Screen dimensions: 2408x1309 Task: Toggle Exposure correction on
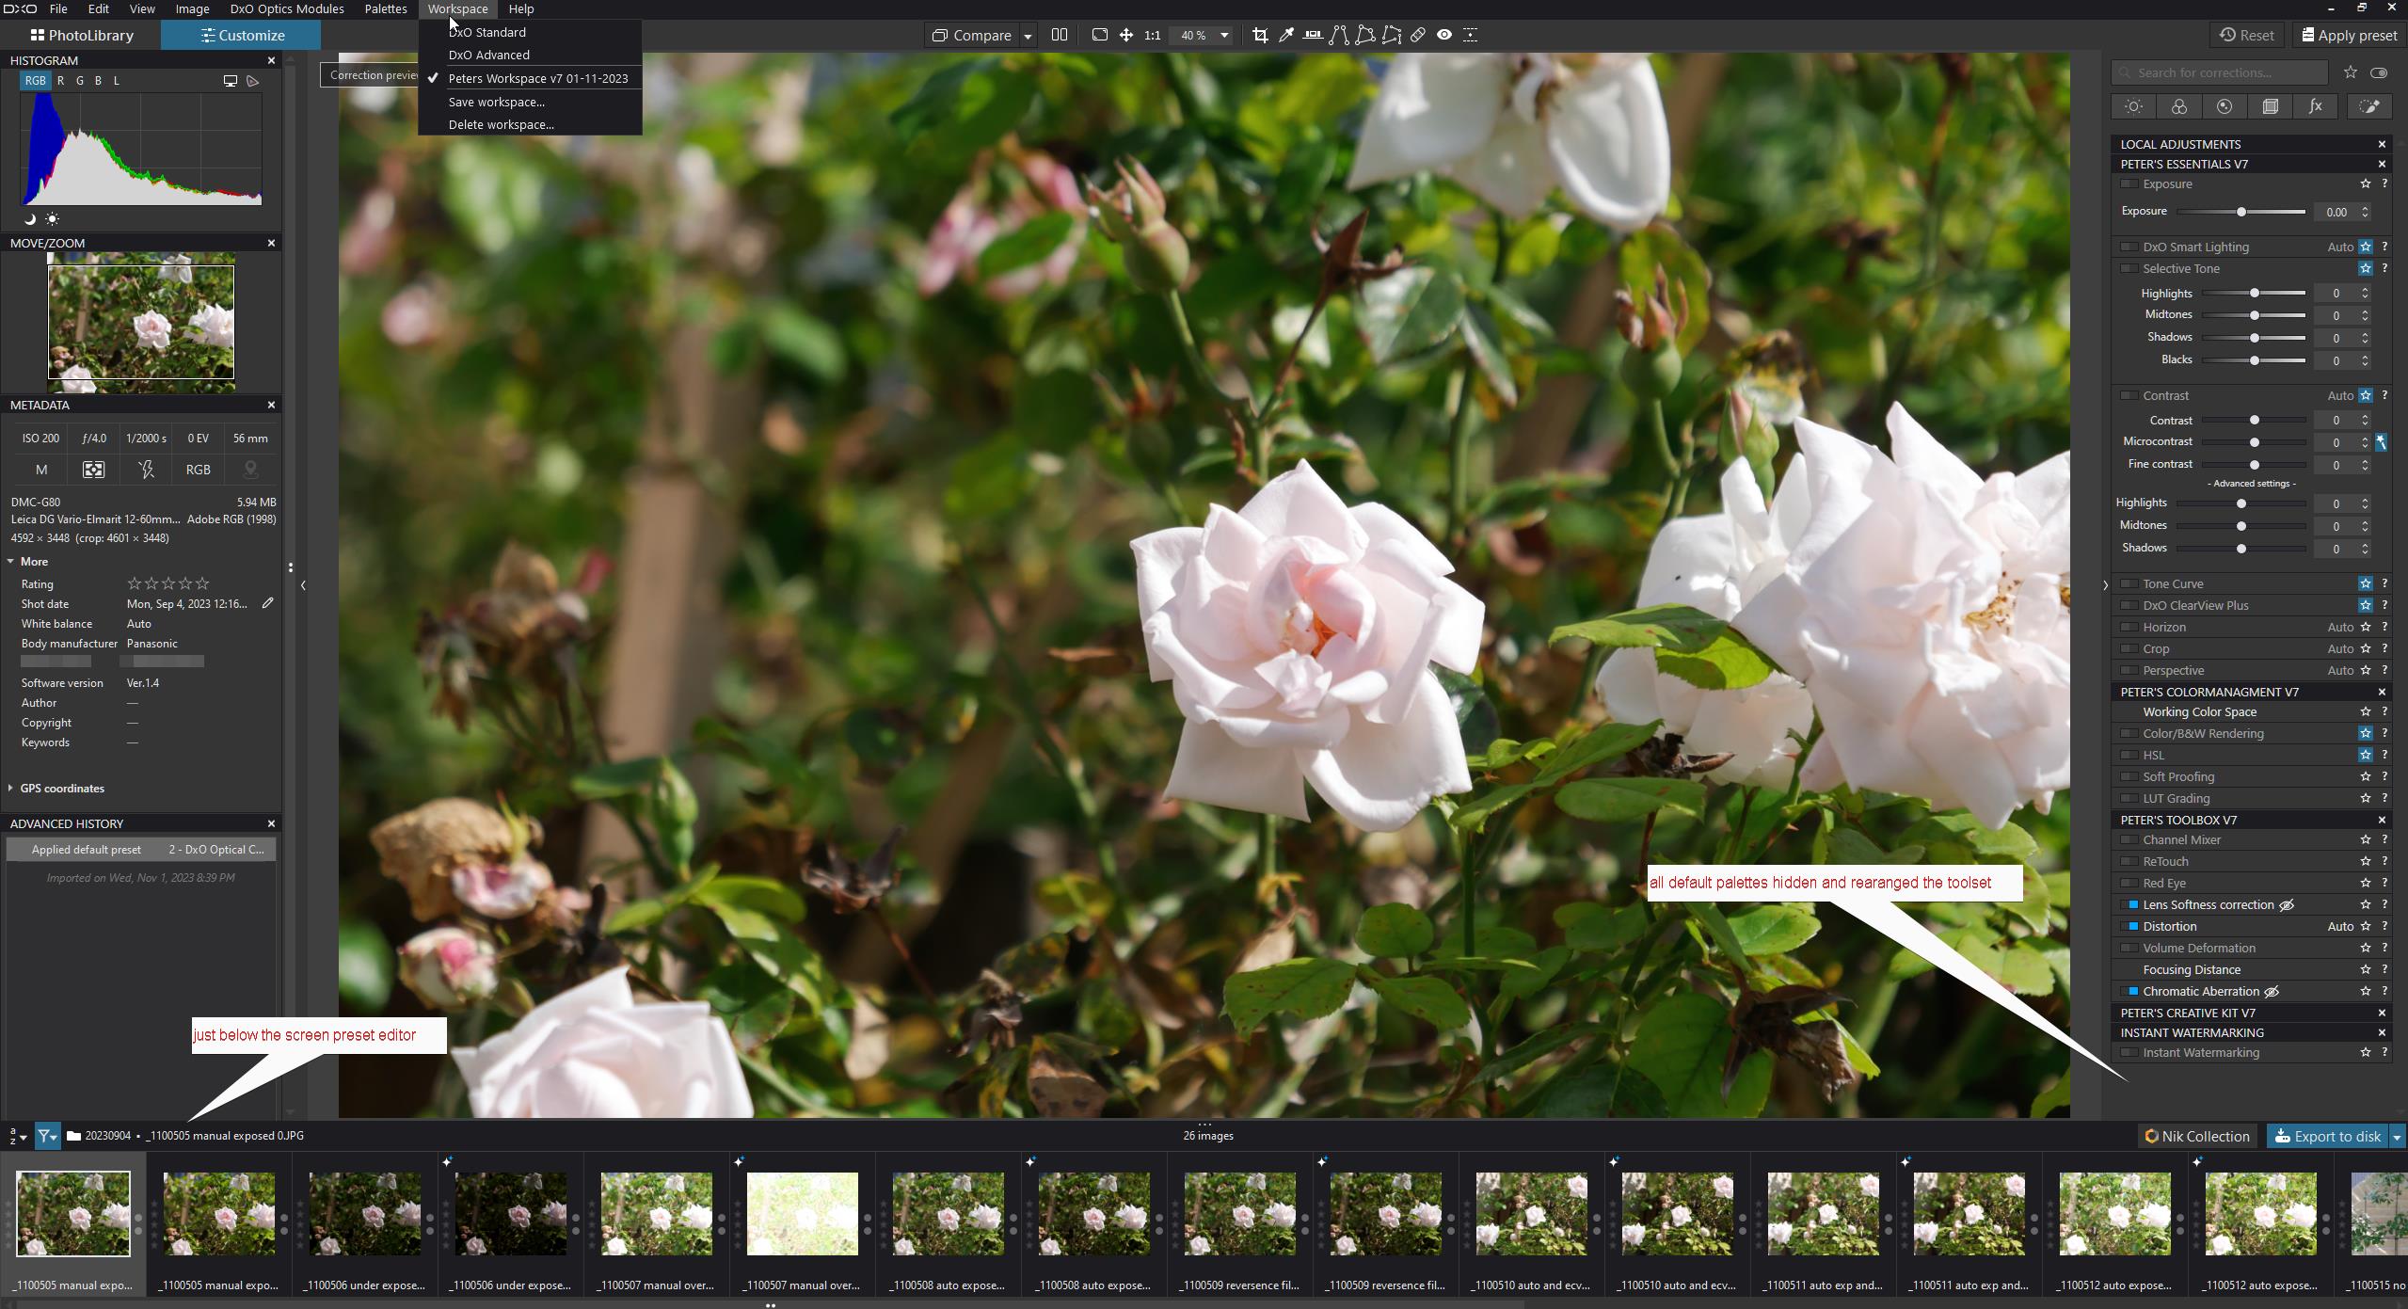pyautogui.click(x=2129, y=184)
